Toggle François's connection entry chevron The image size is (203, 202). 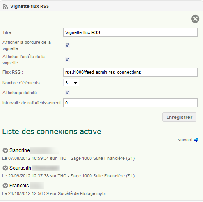pos(5,186)
